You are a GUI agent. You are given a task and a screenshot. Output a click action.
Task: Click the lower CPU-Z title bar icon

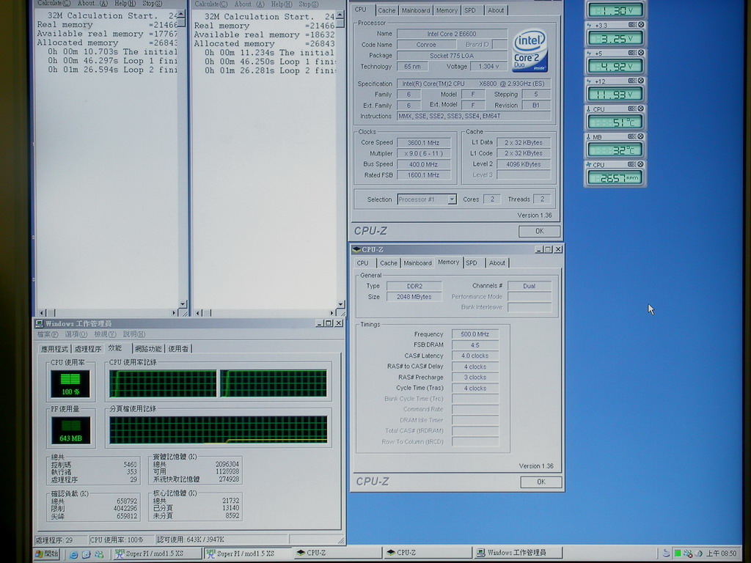point(356,249)
